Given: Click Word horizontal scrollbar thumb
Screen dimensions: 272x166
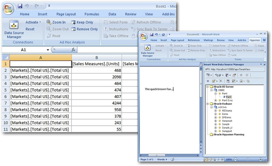Looking at the screenshot, I should tap(156, 156).
